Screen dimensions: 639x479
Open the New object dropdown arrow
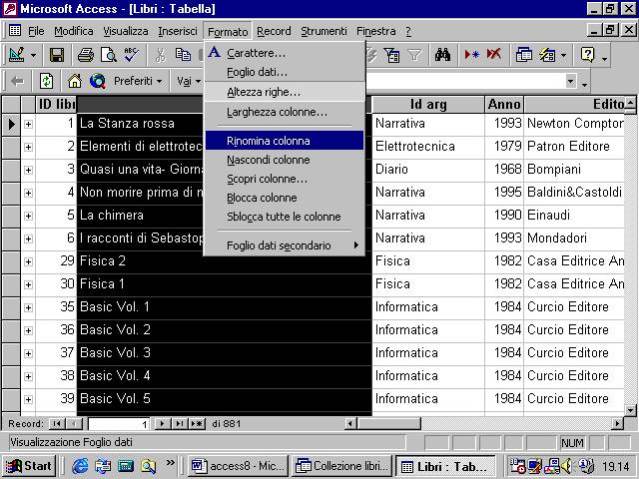click(563, 55)
